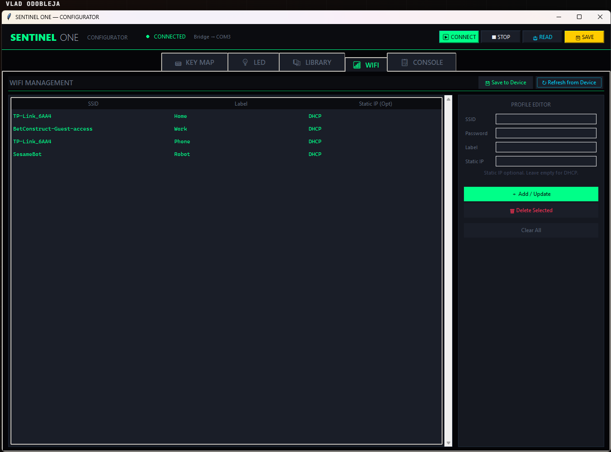Click the Robot label cell

point(182,155)
